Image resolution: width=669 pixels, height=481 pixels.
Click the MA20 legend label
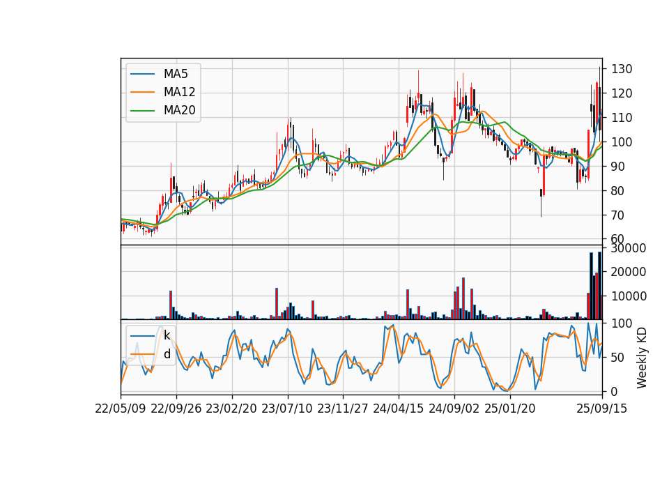pyautogui.click(x=179, y=110)
